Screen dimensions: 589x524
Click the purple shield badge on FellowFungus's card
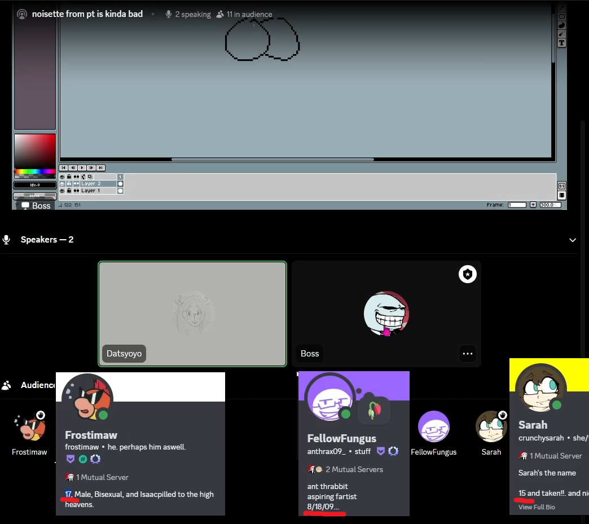coord(380,451)
